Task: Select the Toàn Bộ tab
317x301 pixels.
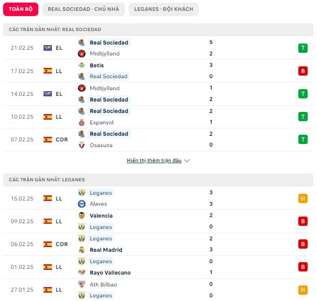Action: click(x=21, y=9)
